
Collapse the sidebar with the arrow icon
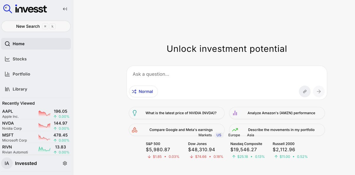pos(65,9)
